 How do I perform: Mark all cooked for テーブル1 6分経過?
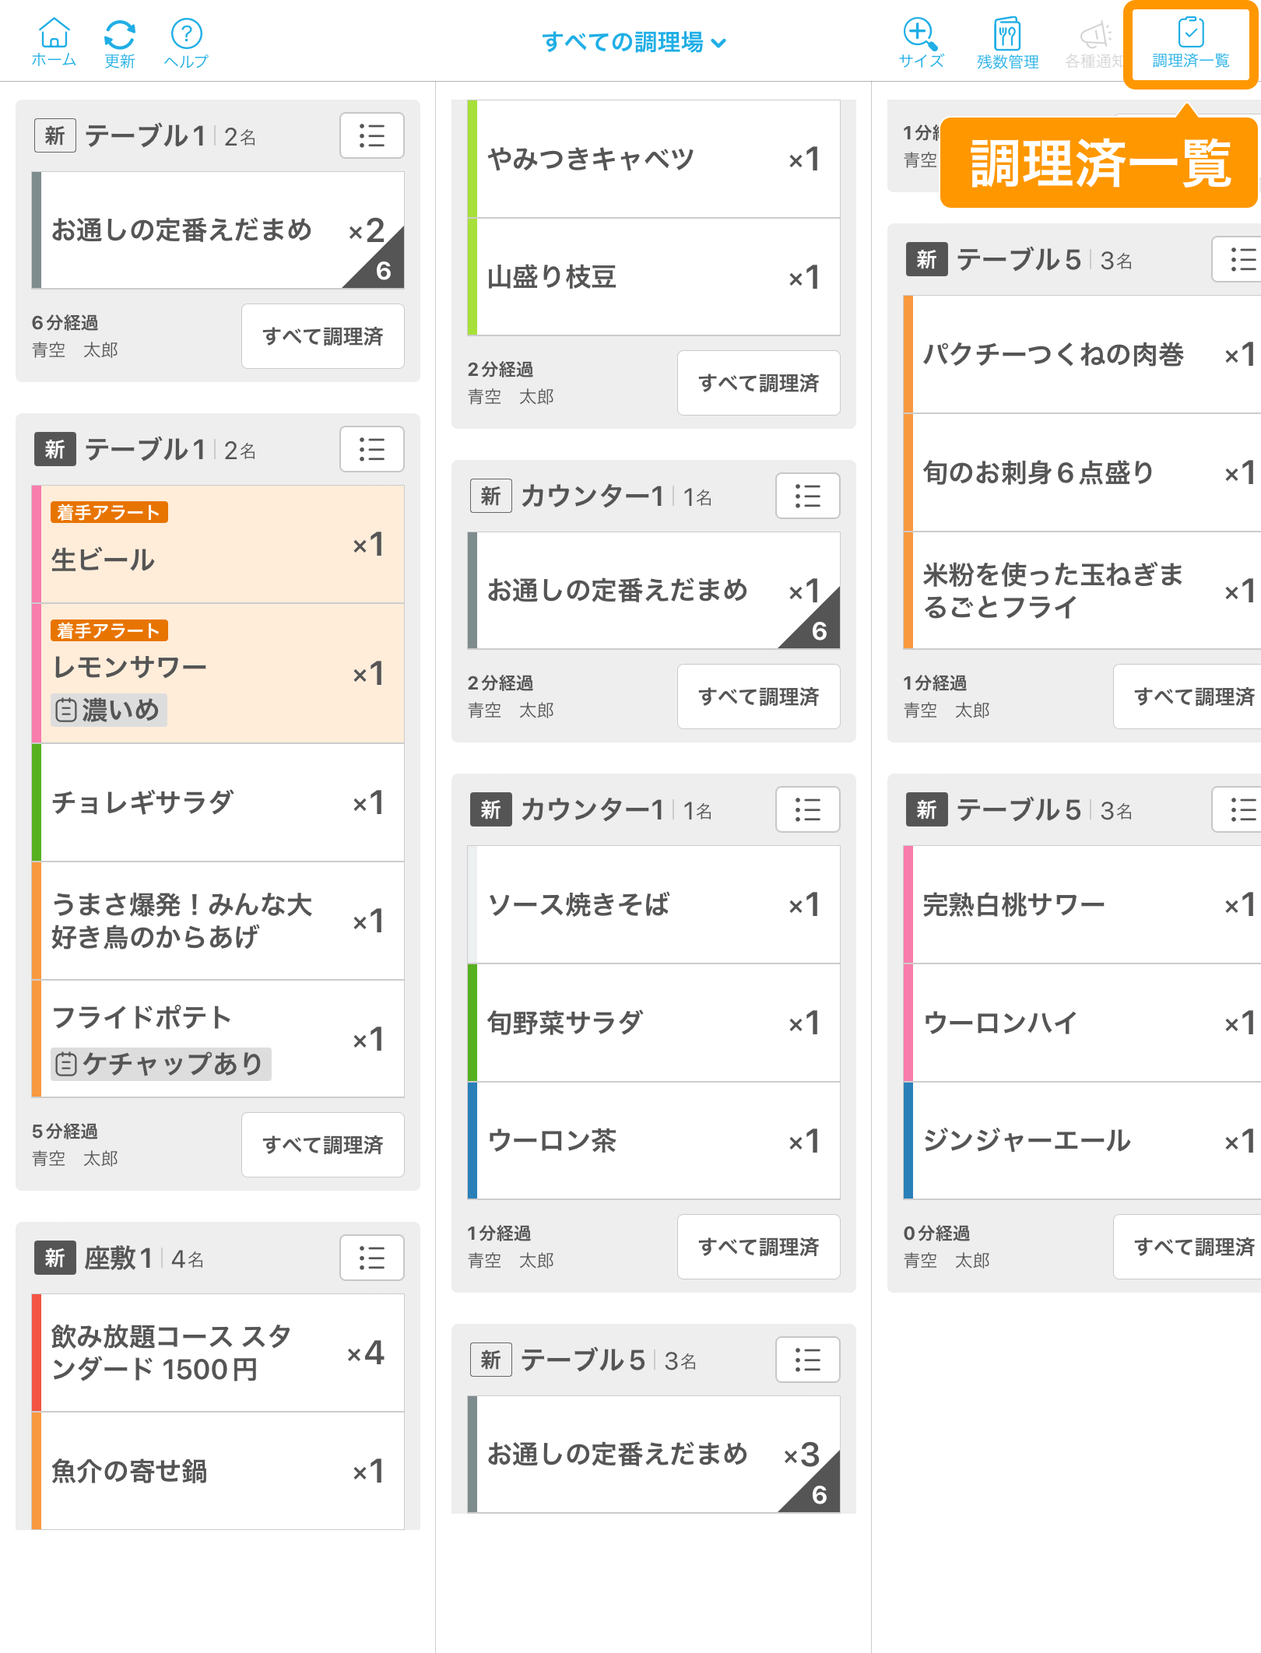click(323, 336)
